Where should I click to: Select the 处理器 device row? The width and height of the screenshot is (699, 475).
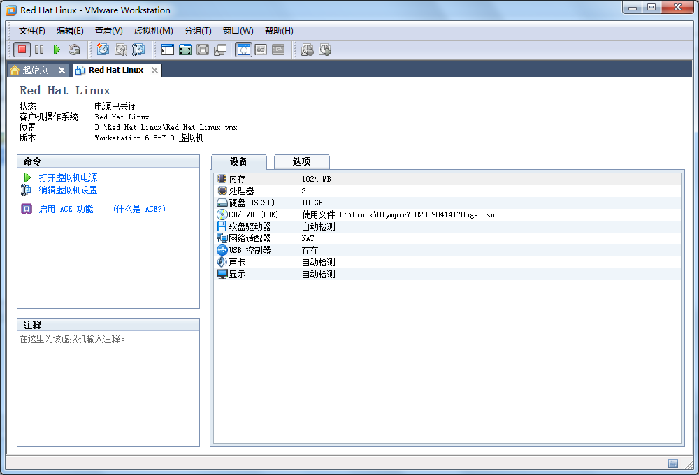coord(447,191)
